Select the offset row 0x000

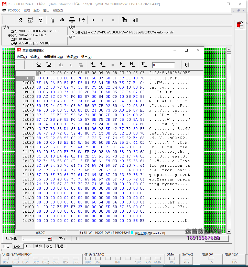(25, 78)
